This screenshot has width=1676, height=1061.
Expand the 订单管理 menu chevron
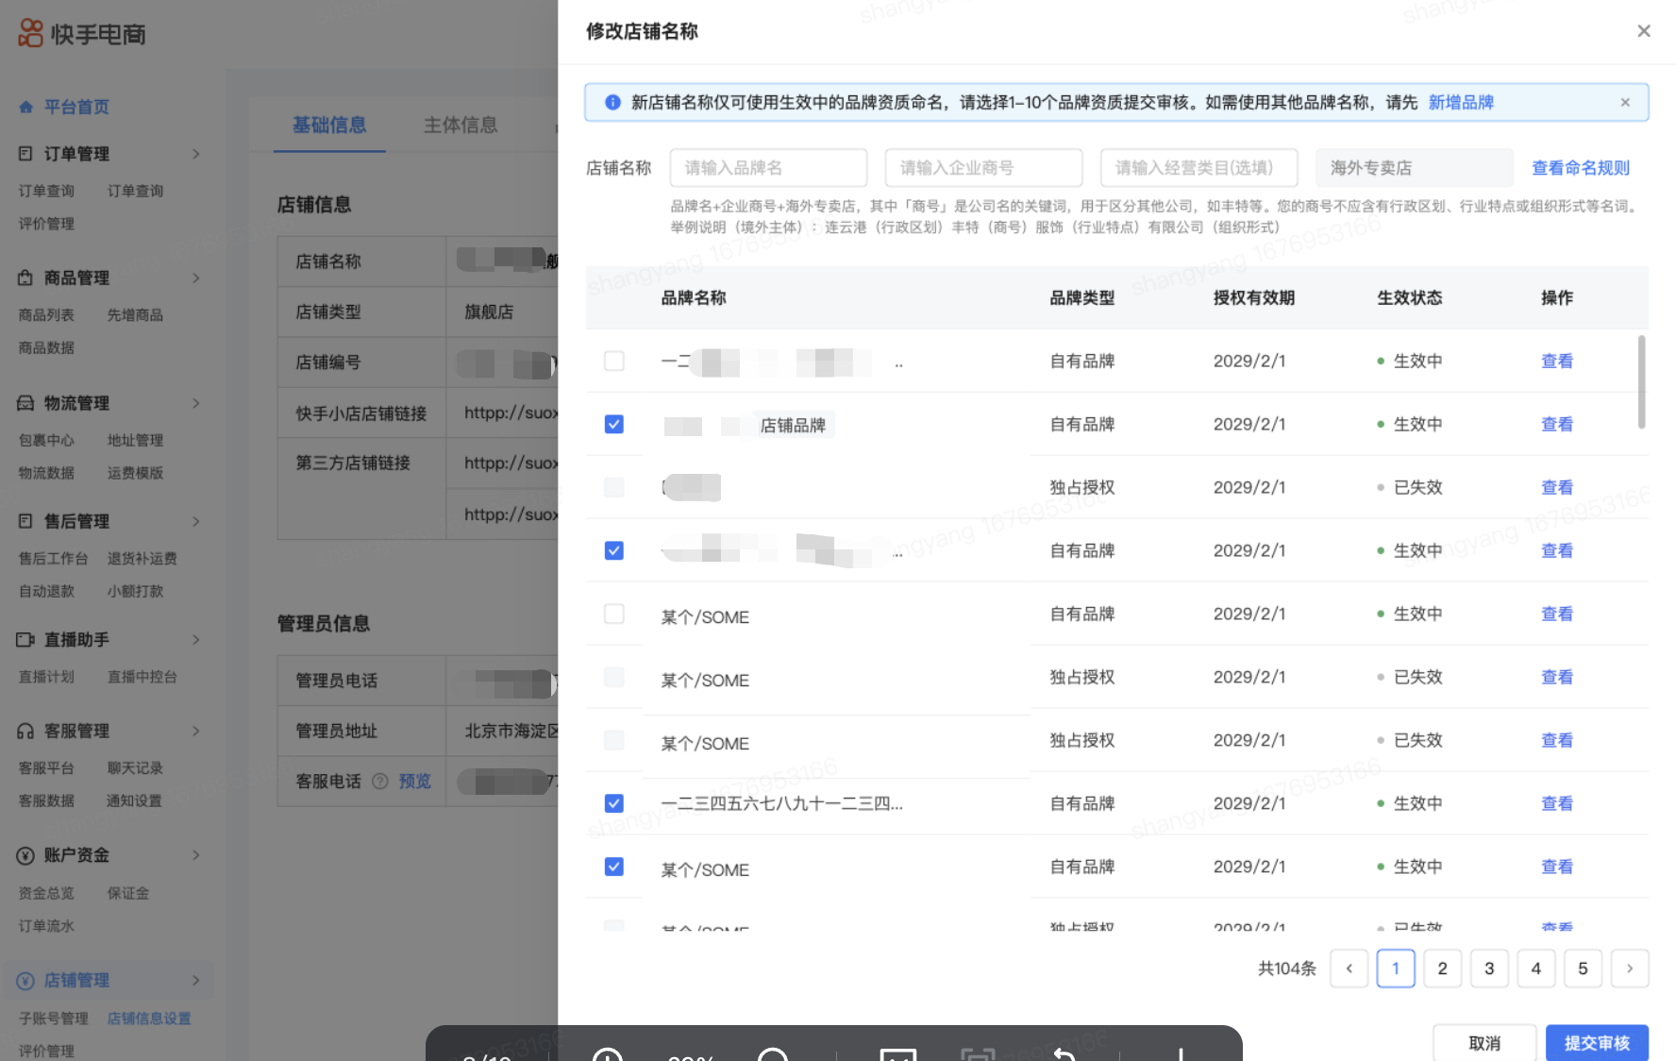coord(196,154)
